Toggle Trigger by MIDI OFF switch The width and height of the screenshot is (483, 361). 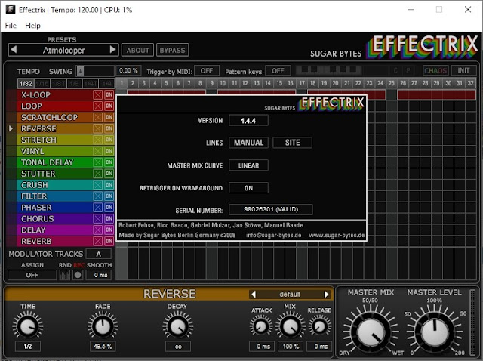click(x=207, y=71)
